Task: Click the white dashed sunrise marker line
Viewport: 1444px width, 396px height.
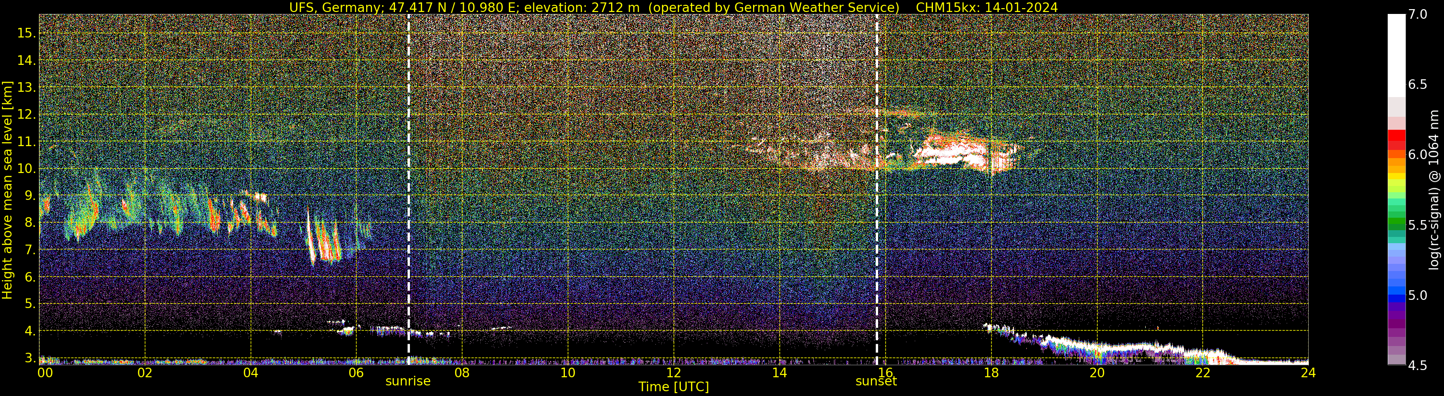Action: tap(409, 189)
